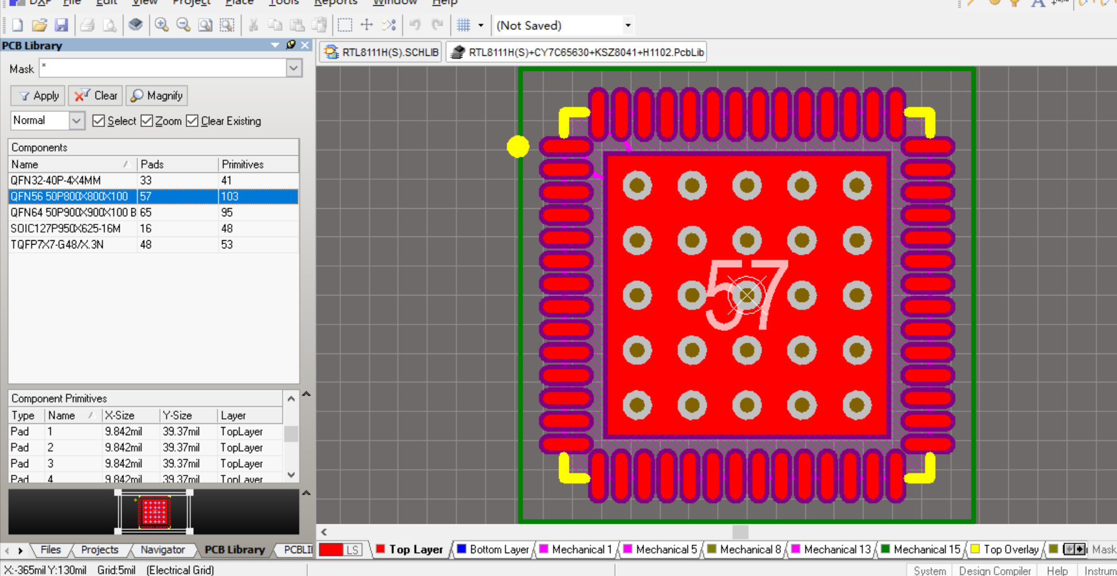Image resolution: width=1117 pixels, height=576 pixels.
Task: Open print preview from the toolbar
Action: (109, 25)
